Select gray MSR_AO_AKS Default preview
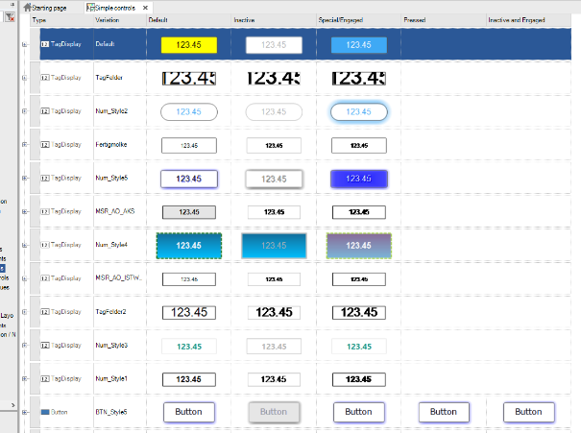This screenshot has width=581, height=433. (189, 212)
